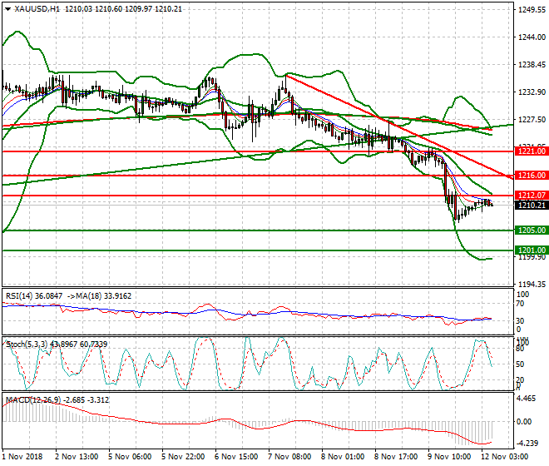Select the green 1205.00 support price tag
This screenshot has width=549, height=466.
click(x=531, y=230)
